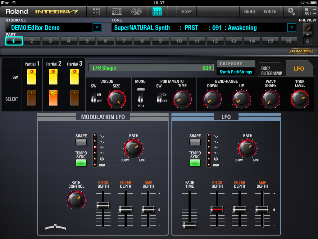This screenshot has width=318, height=239.
Task: Toggle the Mono/Poly switch
Action: pos(141,97)
